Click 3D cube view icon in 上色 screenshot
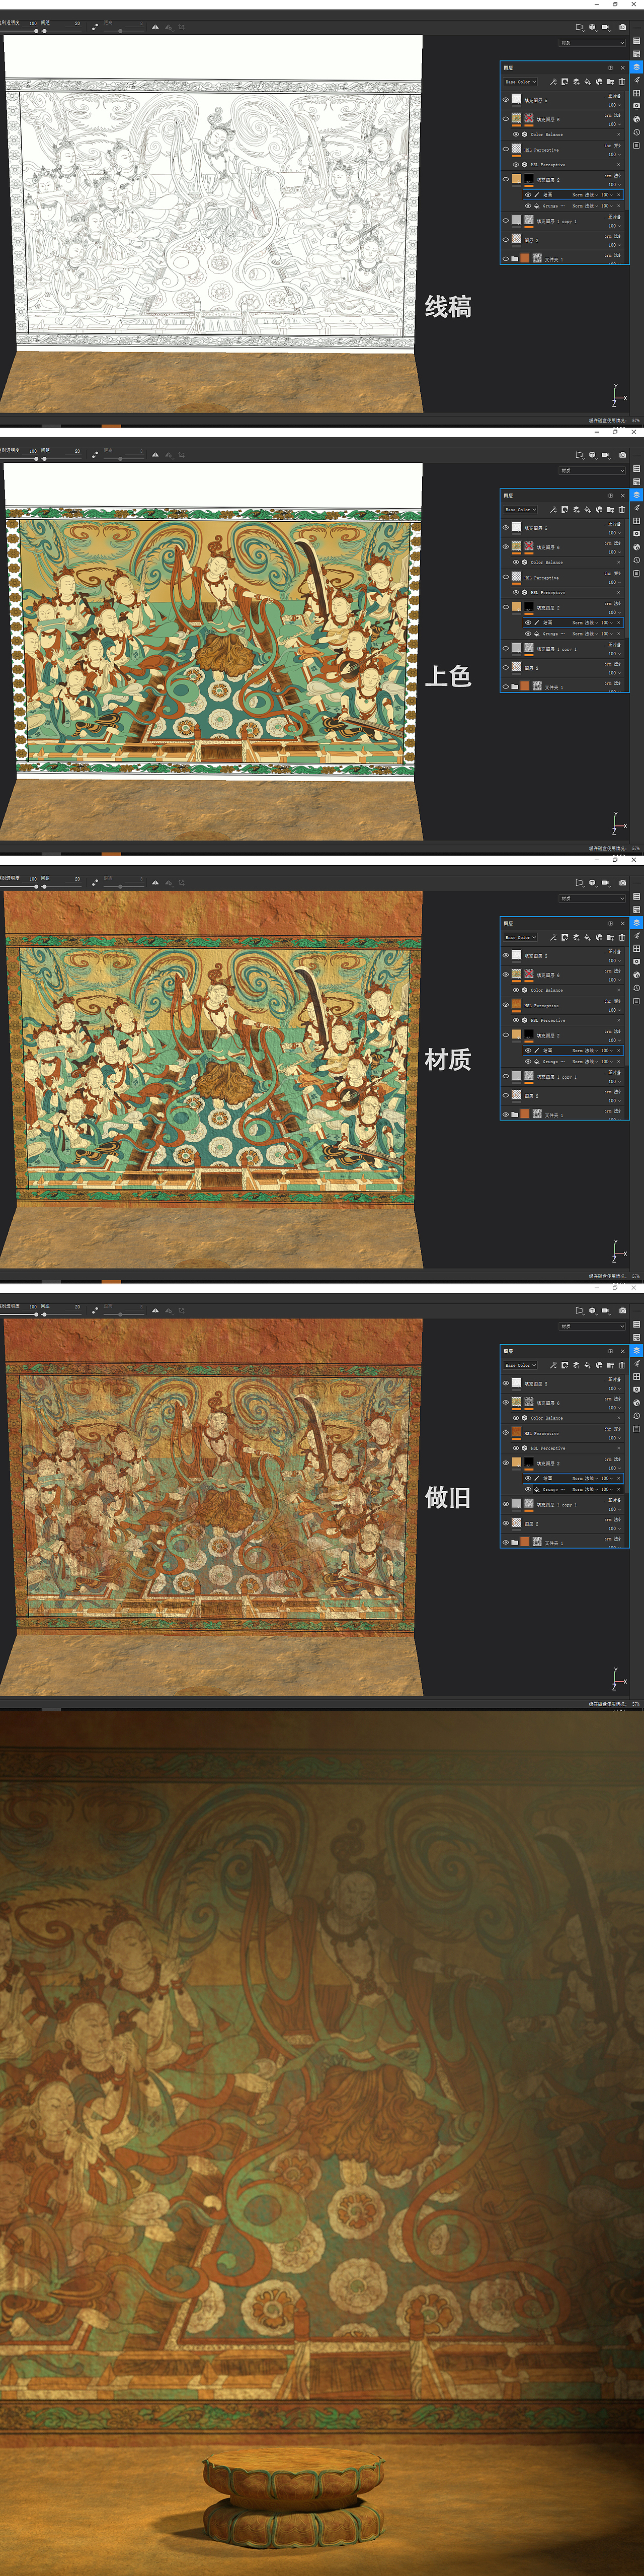Image resolution: width=644 pixels, height=2576 pixels. (592, 455)
